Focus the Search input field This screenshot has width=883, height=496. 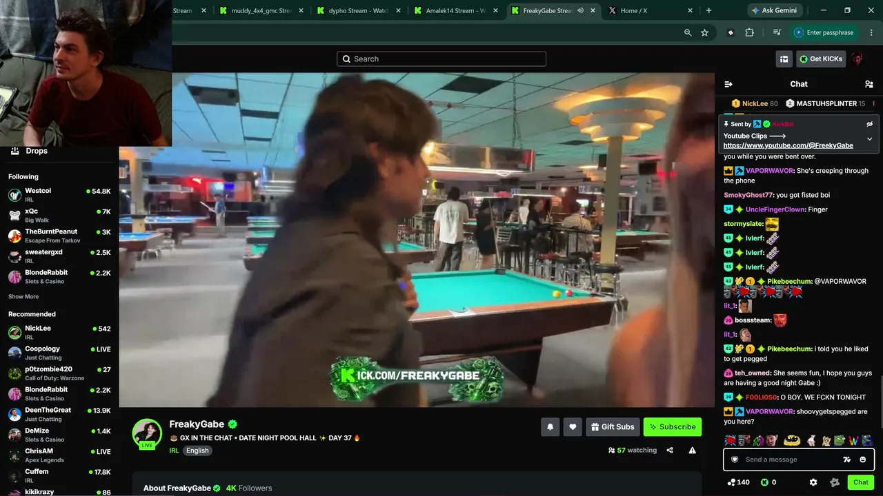pos(441,59)
